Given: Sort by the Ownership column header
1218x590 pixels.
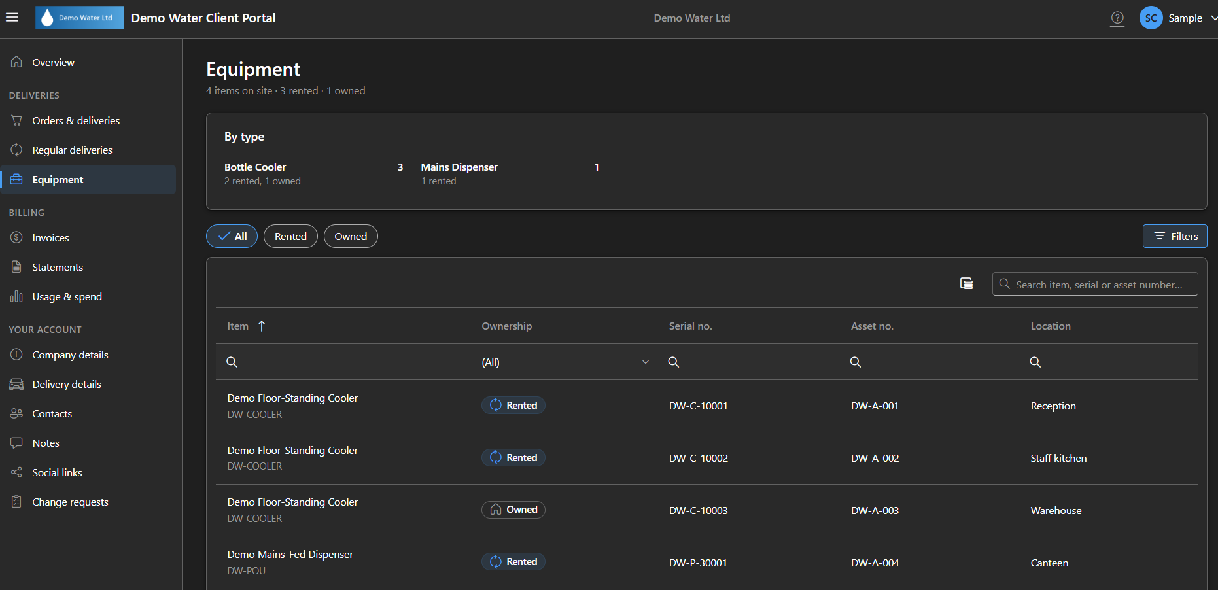Looking at the screenshot, I should [x=507, y=326].
